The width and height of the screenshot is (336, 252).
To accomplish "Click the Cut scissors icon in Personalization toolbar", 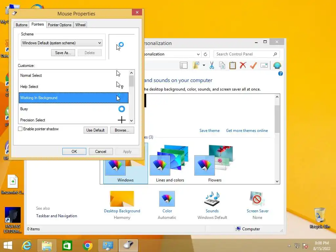I will click(212, 65).
